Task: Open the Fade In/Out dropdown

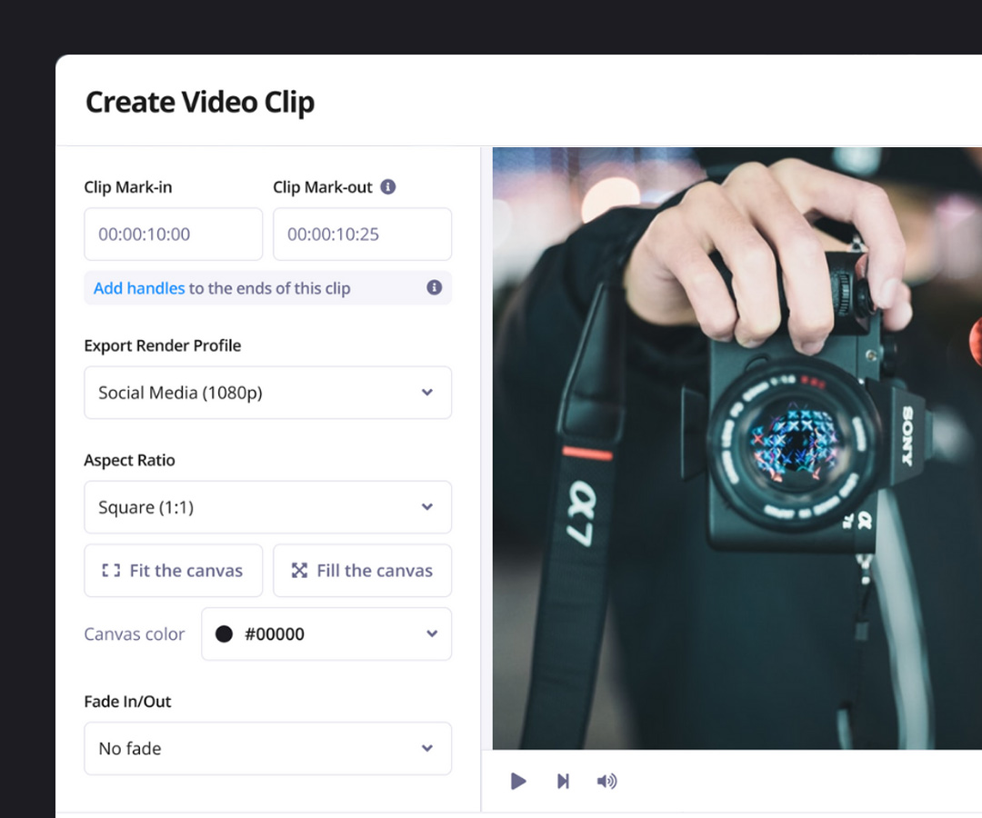Action: (267, 748)
